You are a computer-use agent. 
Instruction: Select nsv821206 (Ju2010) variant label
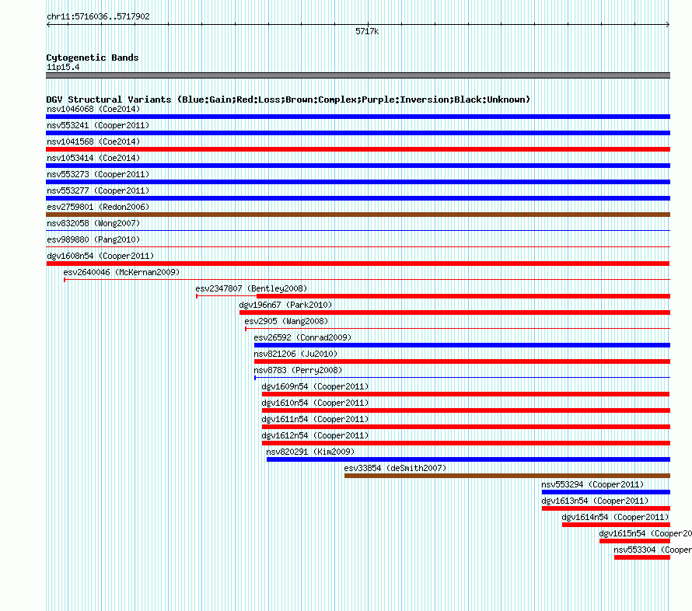point(295,354)
